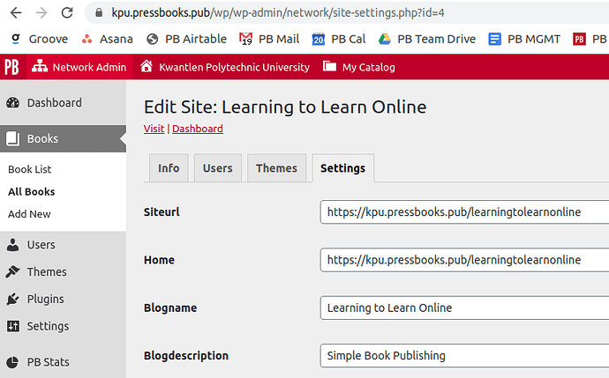Go to My Catalog

[x=359, y=67]
